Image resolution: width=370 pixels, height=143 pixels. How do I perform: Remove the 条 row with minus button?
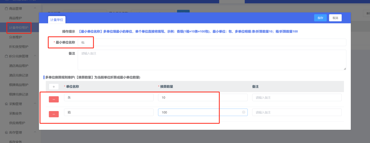(54, 99)
